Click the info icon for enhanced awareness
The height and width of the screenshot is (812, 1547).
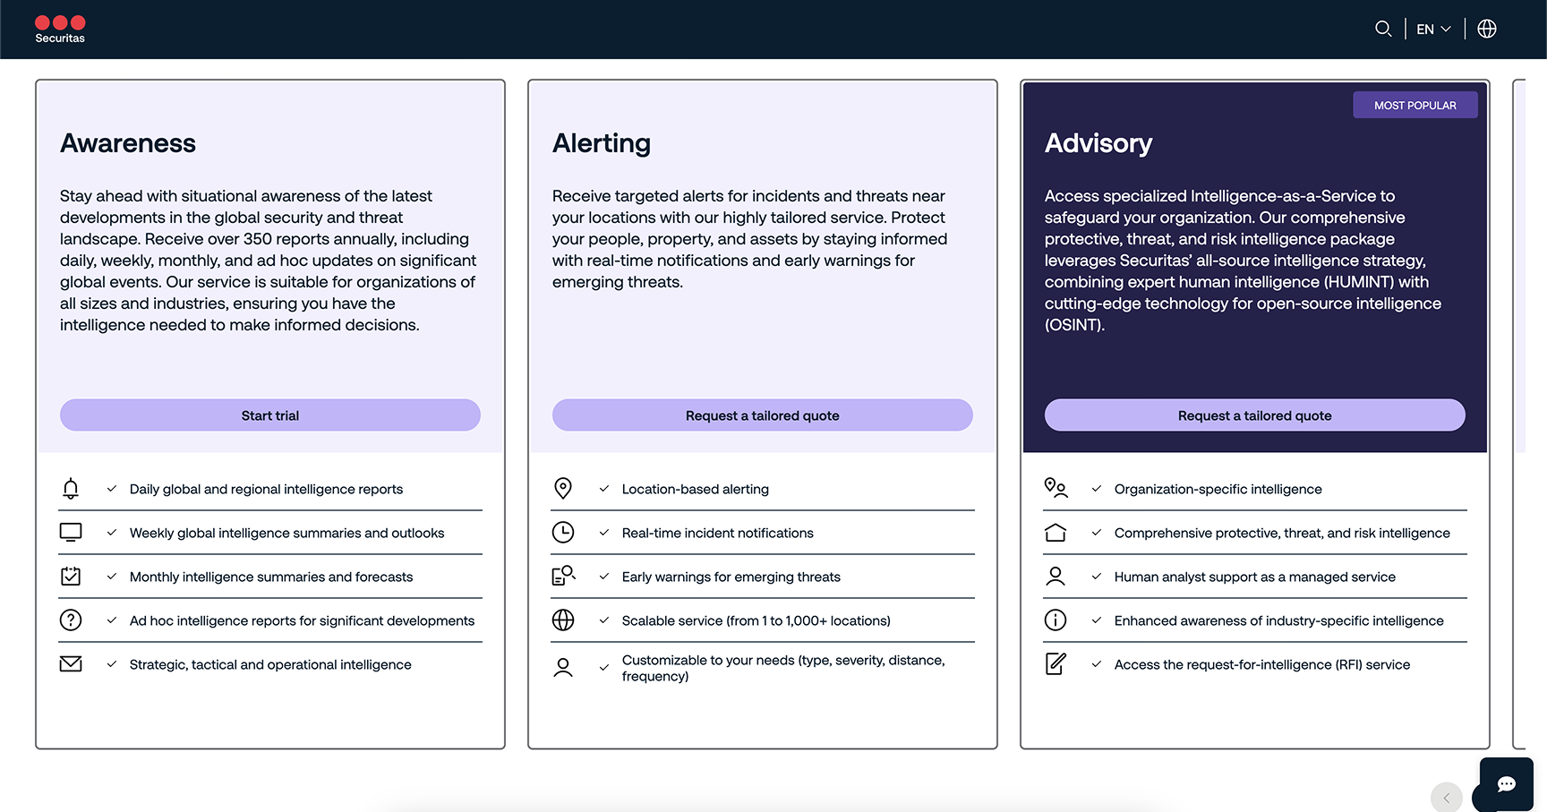1056,620
